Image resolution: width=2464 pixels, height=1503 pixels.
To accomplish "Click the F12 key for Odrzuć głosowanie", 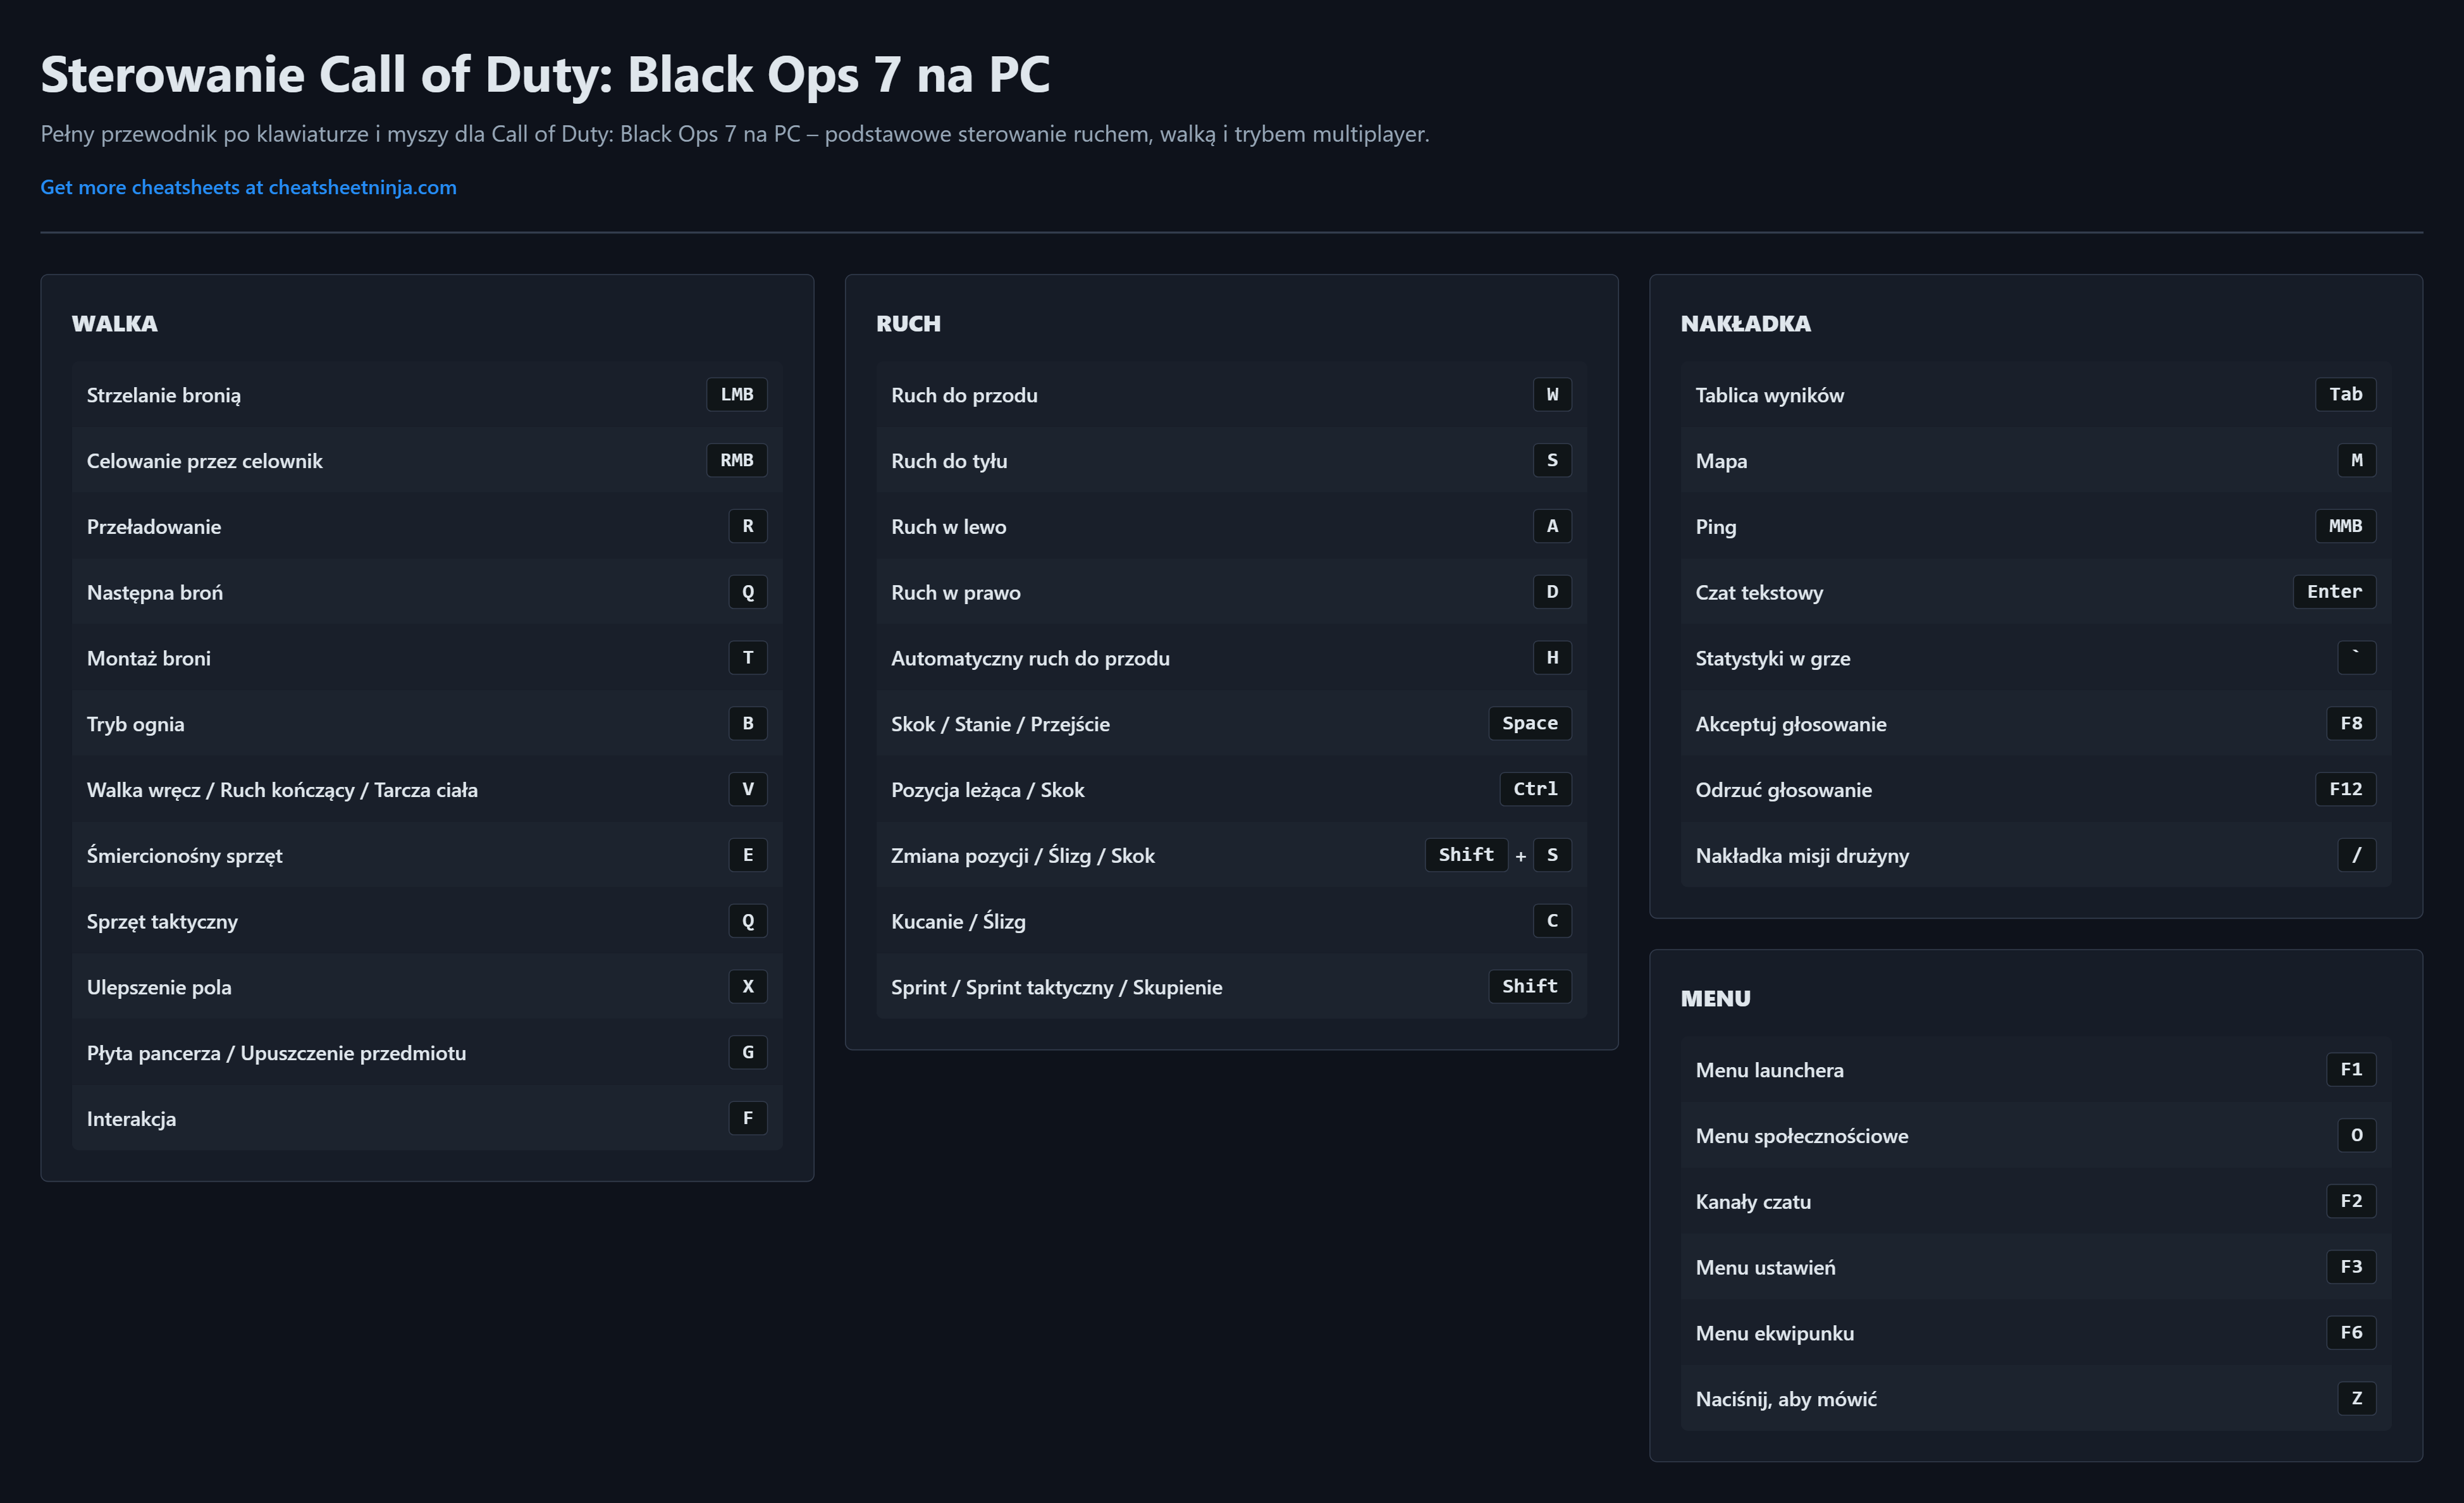I will (x=2345, y=789).
